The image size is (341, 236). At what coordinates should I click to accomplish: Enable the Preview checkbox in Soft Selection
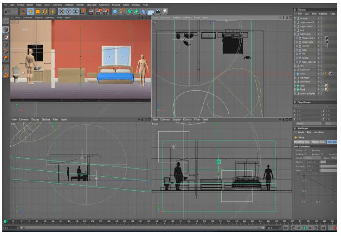(x=322, y=151)
